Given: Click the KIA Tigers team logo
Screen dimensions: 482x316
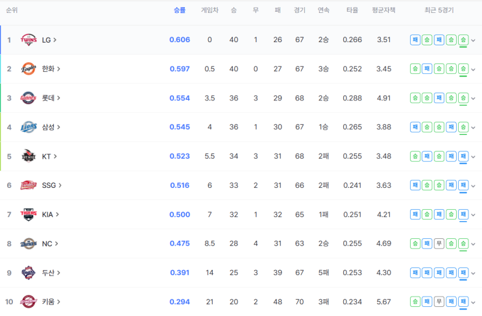Looking at the screenshot, I should [x=29, y=214].
